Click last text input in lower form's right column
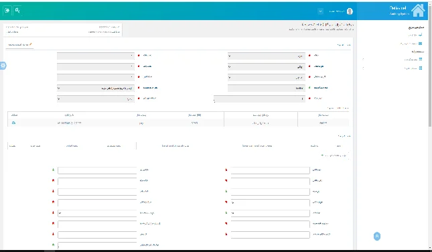This screenshot has height=252, width=432. (x=271, y=235)
